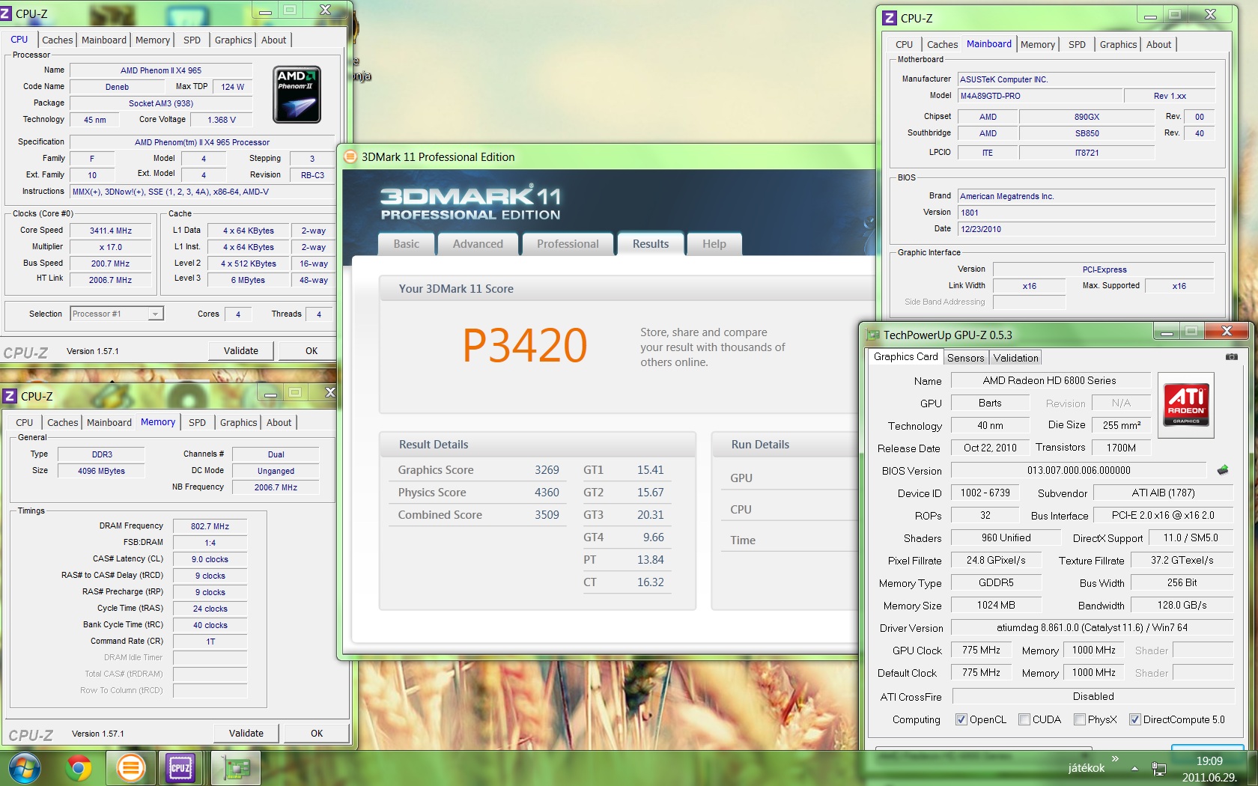Open Caches tab in the CPU-Z processor window
This screenshot has height=786, width=1258.
point(57,40)
